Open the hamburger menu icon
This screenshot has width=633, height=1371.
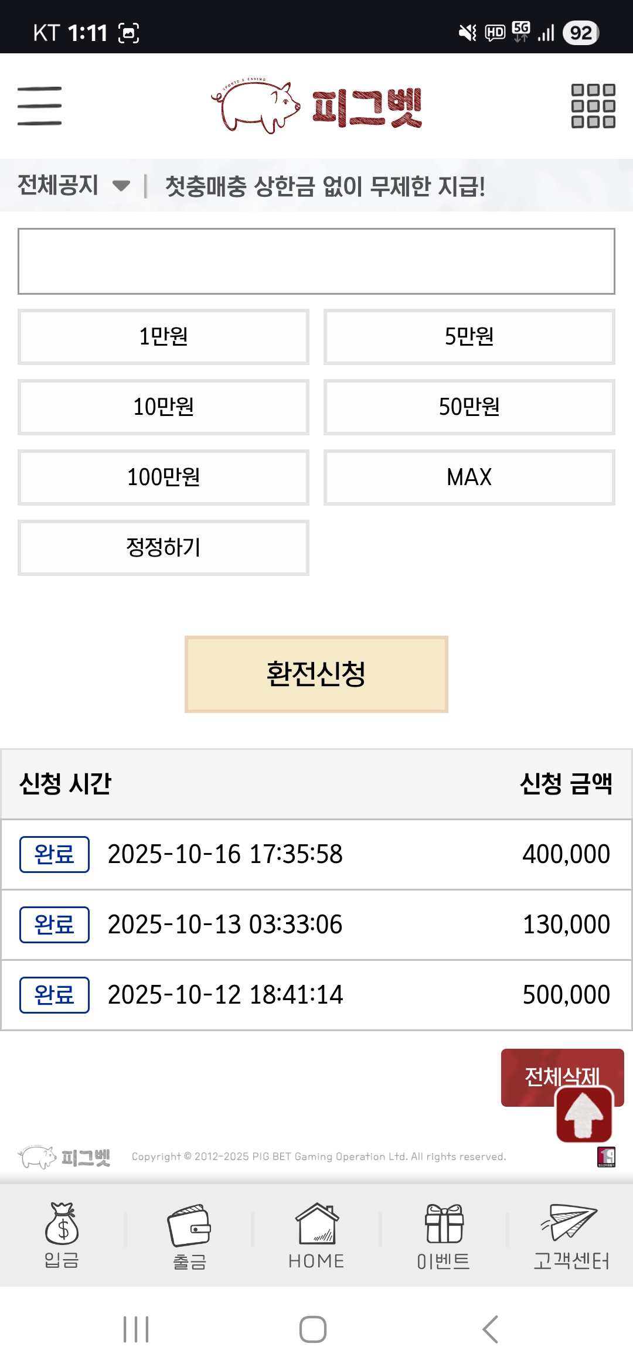click(x=39, y=106)
